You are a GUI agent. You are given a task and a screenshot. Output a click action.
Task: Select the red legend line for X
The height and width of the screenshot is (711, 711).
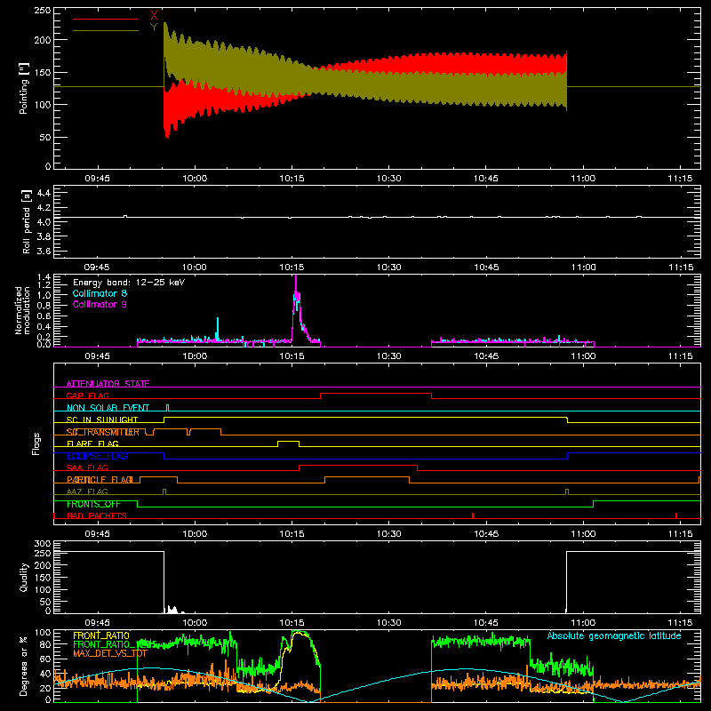click(x=106, y=19)
